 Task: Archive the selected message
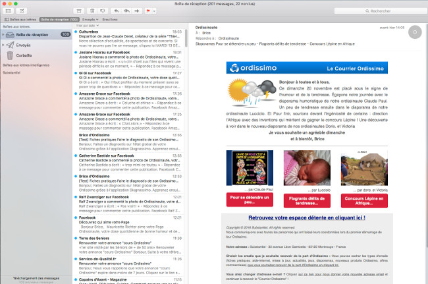pos(79,11)
